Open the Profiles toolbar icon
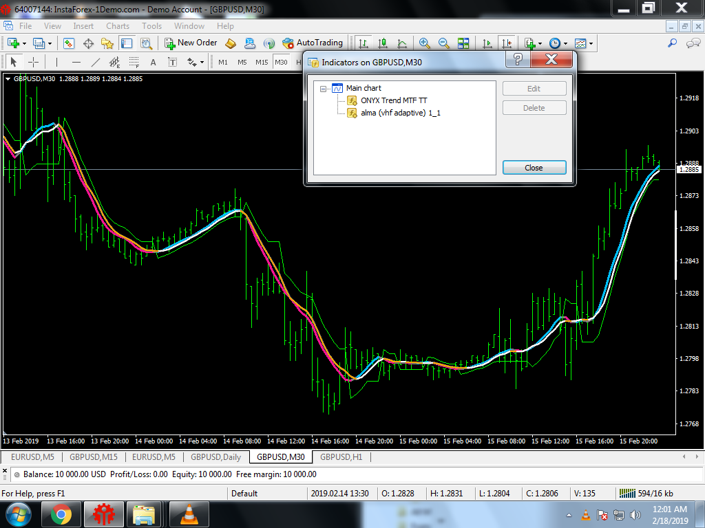 click(39, 43)
